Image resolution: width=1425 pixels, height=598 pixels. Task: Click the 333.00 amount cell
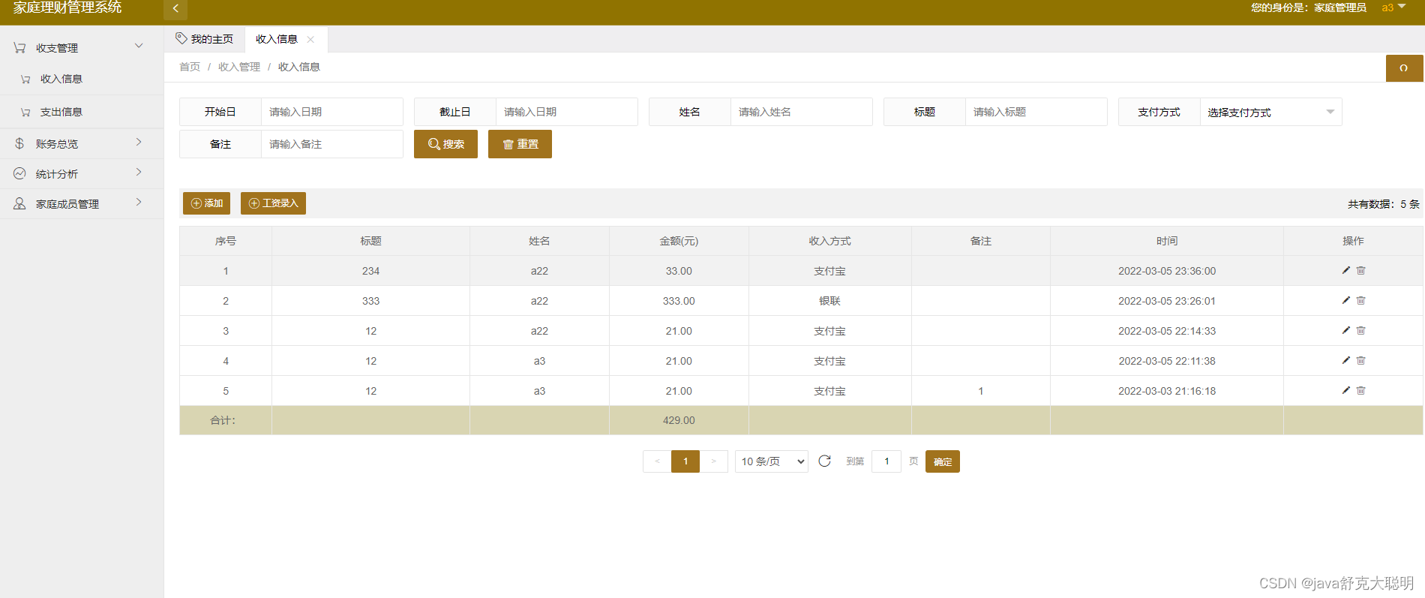click(x=679, y=301)
